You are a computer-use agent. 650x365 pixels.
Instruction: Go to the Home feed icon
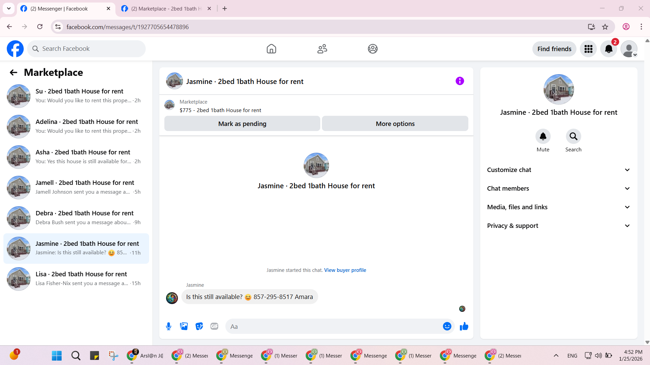point(271,49)
